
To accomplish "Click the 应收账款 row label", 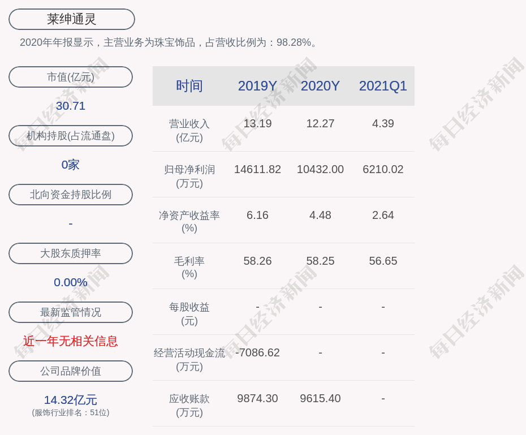I will [189, 406].
